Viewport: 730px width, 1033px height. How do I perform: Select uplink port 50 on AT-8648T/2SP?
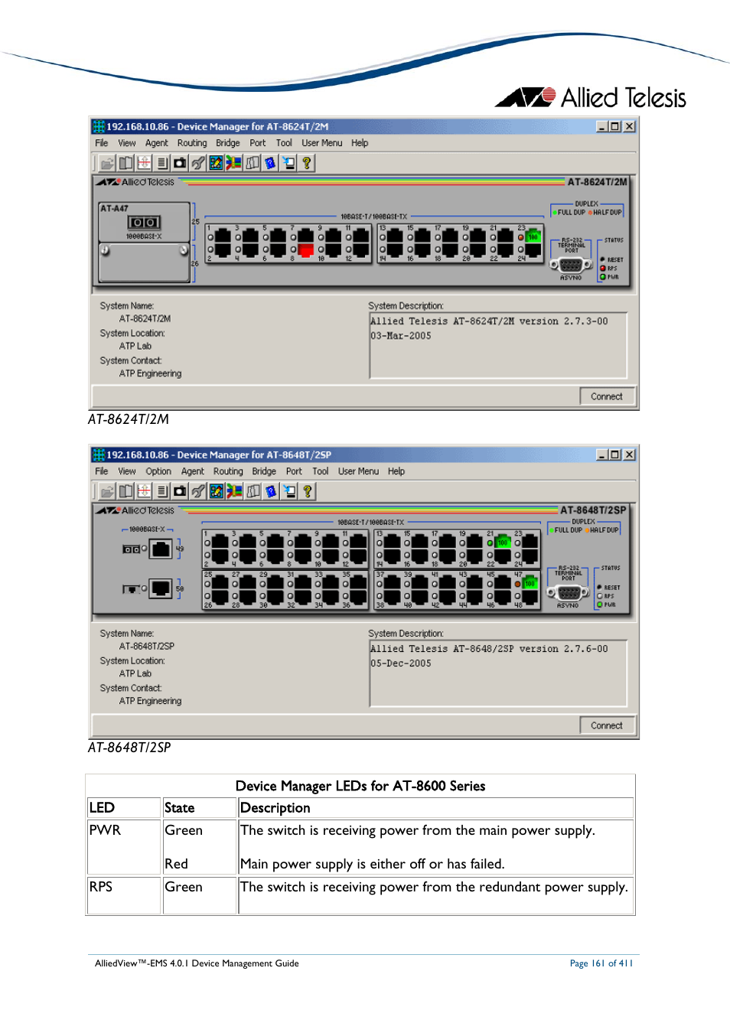tap(161, 588)
